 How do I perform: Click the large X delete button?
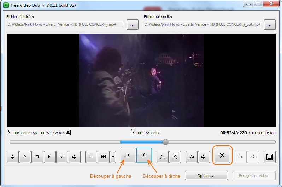tap(222, 155)
